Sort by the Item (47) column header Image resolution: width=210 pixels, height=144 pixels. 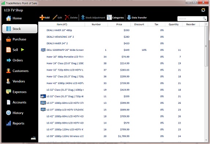[62, 24]
